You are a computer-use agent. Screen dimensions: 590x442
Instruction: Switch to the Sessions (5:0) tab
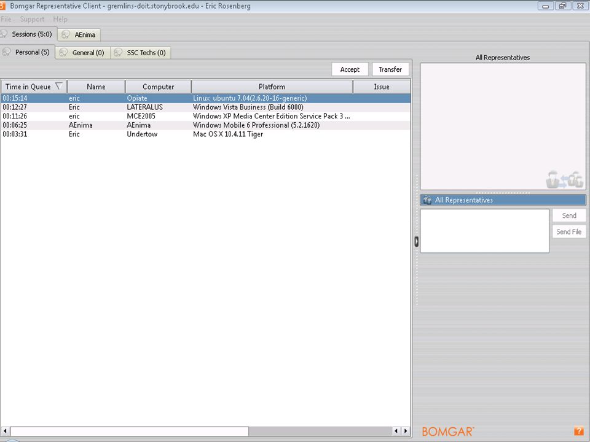(29, 34)
